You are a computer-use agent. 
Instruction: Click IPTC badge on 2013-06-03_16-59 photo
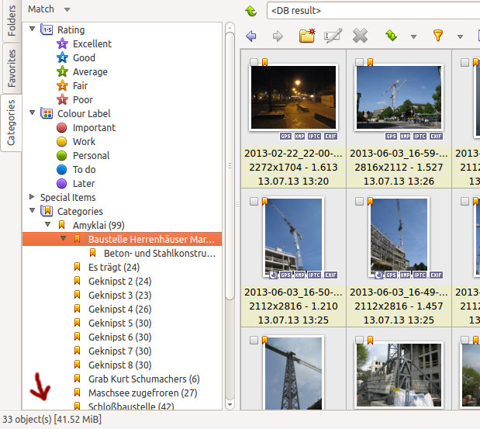click(x=420, y=137)
